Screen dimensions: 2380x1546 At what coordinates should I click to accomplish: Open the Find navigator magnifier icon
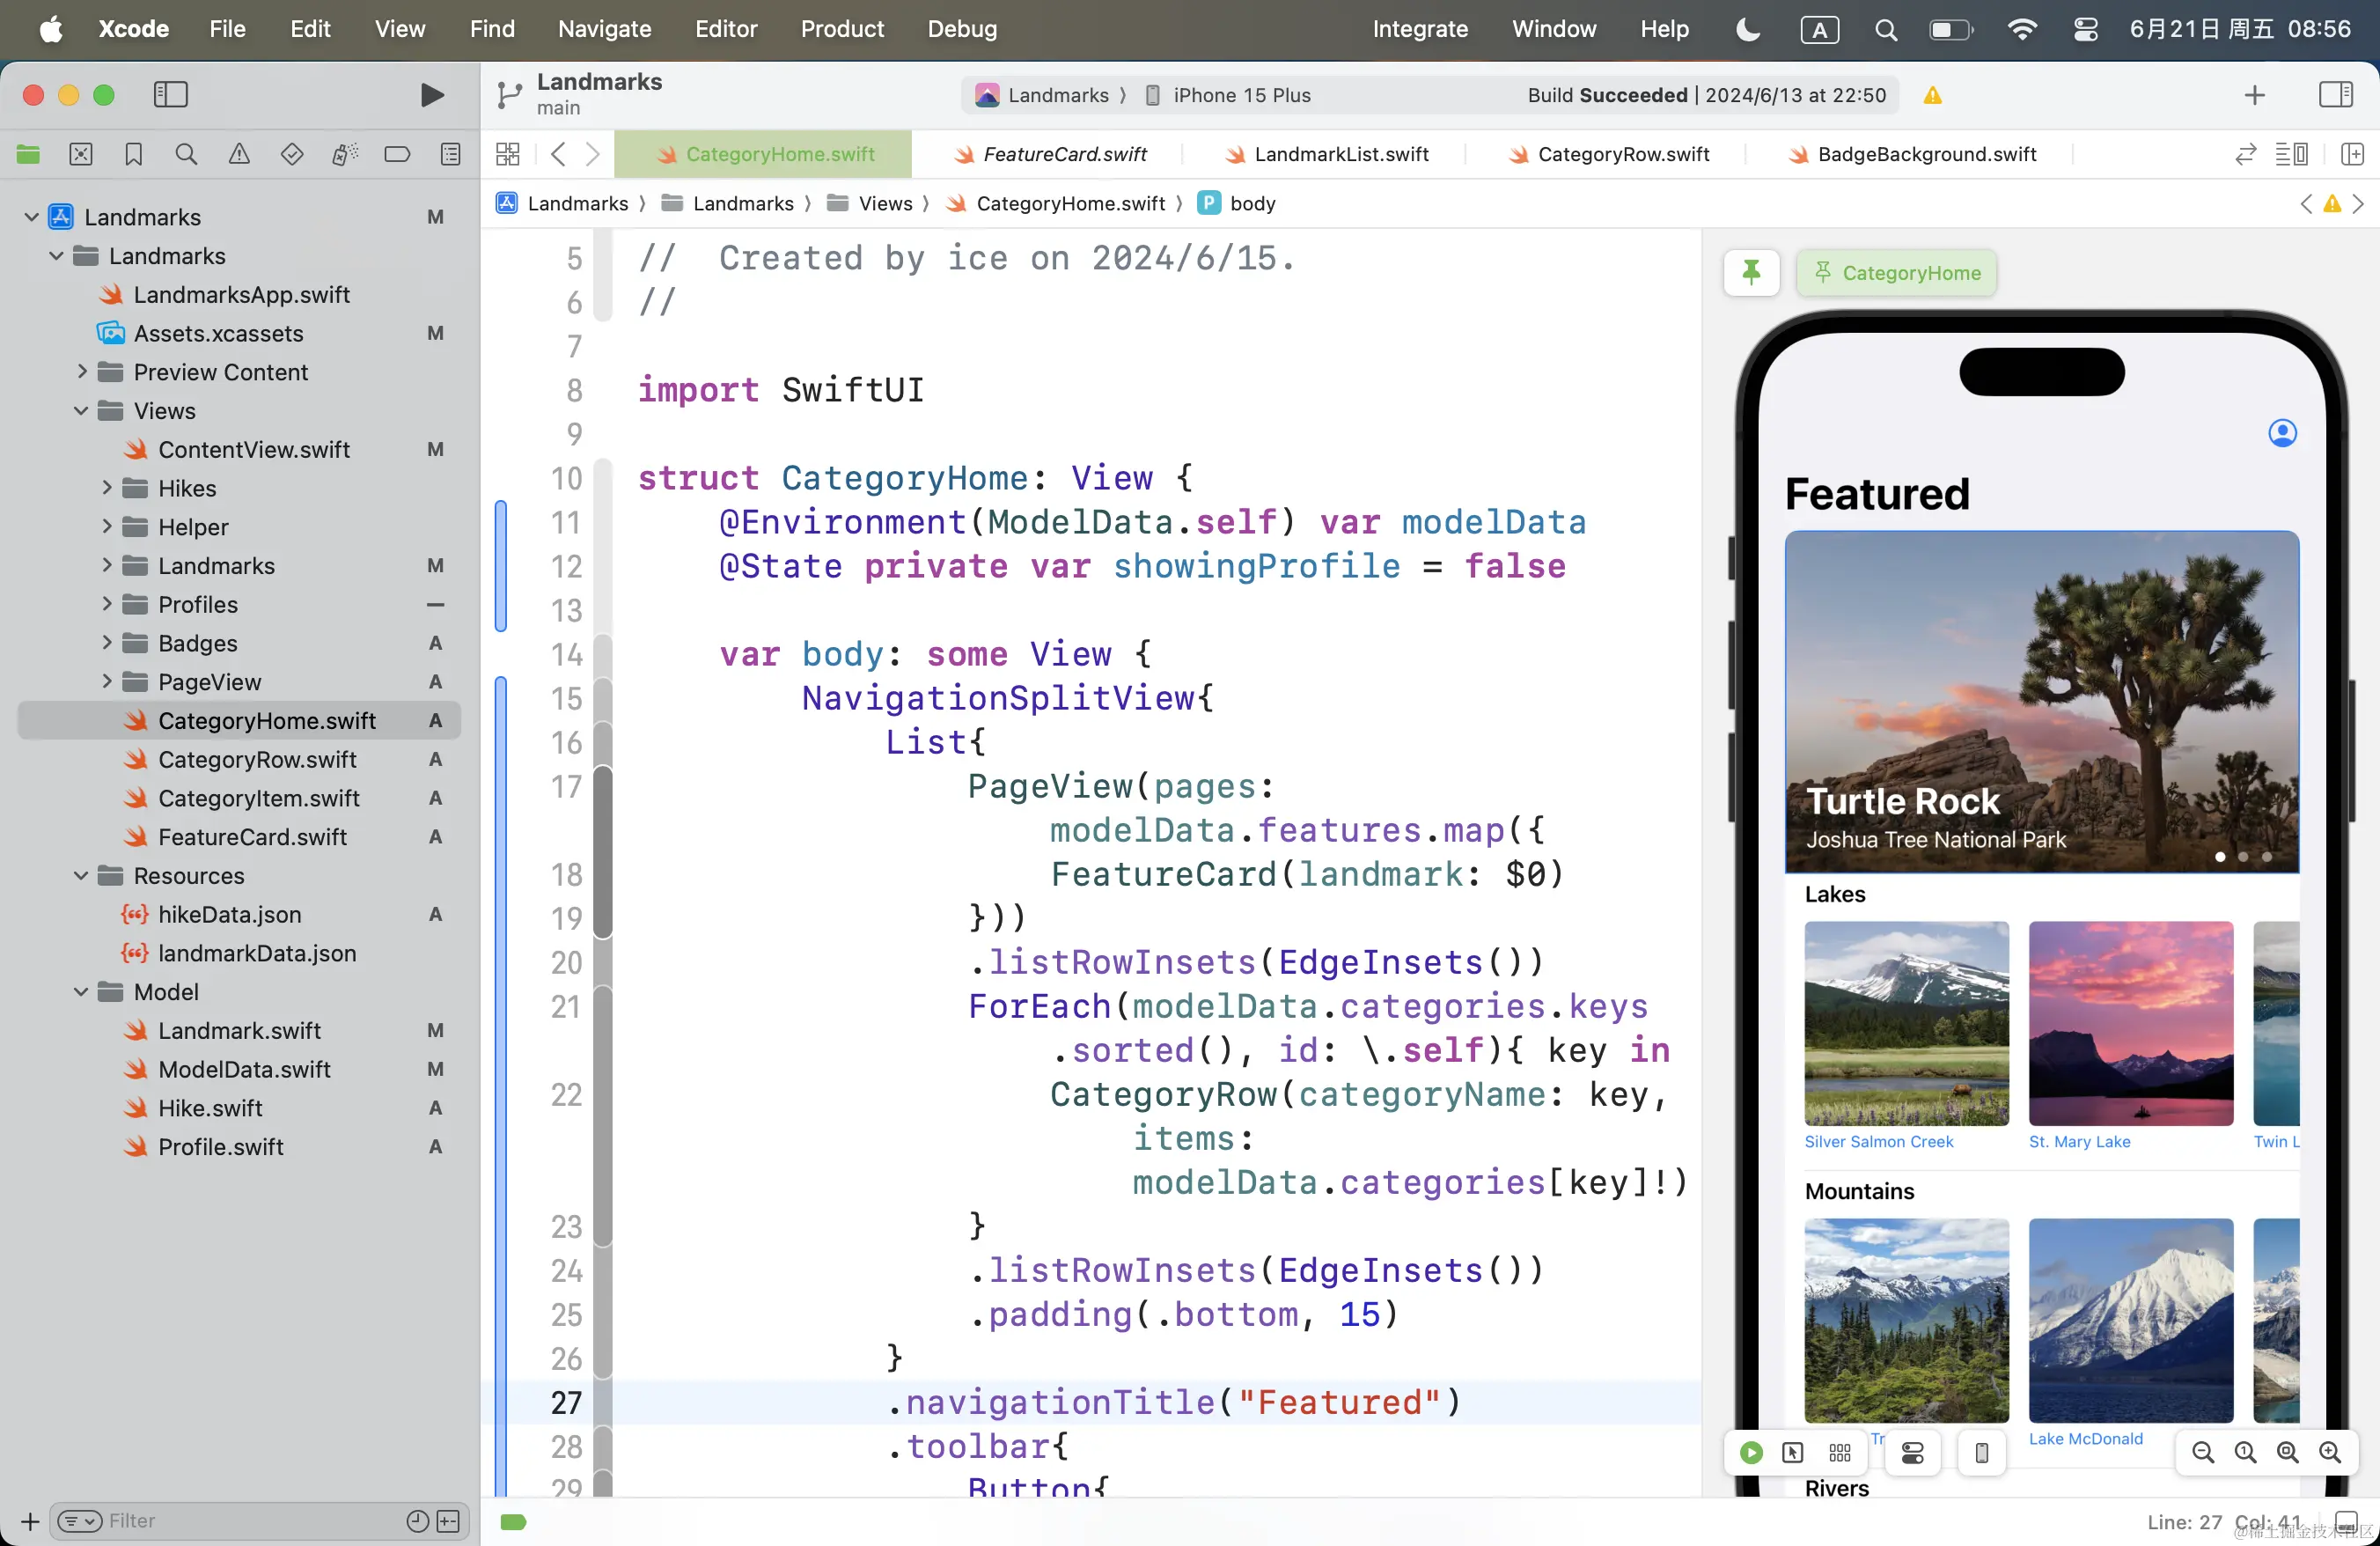tap(186, 154)
